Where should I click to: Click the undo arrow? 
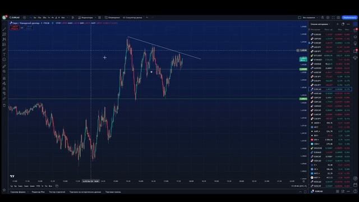click(147, 17)
